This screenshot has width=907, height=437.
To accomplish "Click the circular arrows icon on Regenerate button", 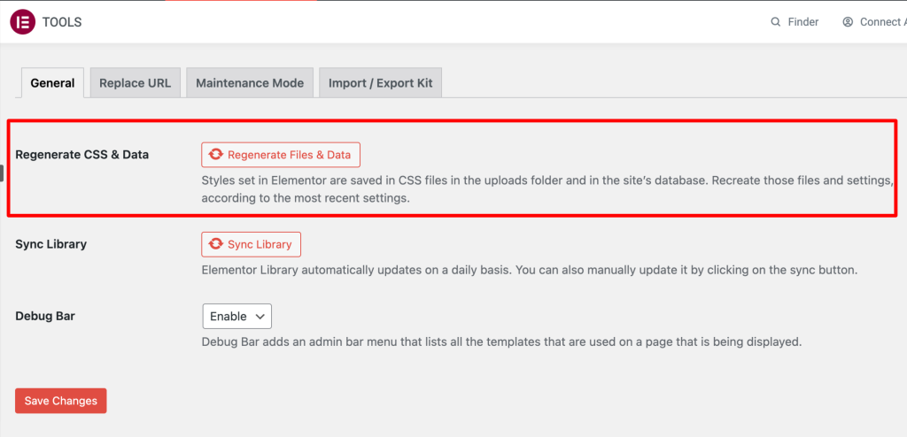I will [216, 155].
